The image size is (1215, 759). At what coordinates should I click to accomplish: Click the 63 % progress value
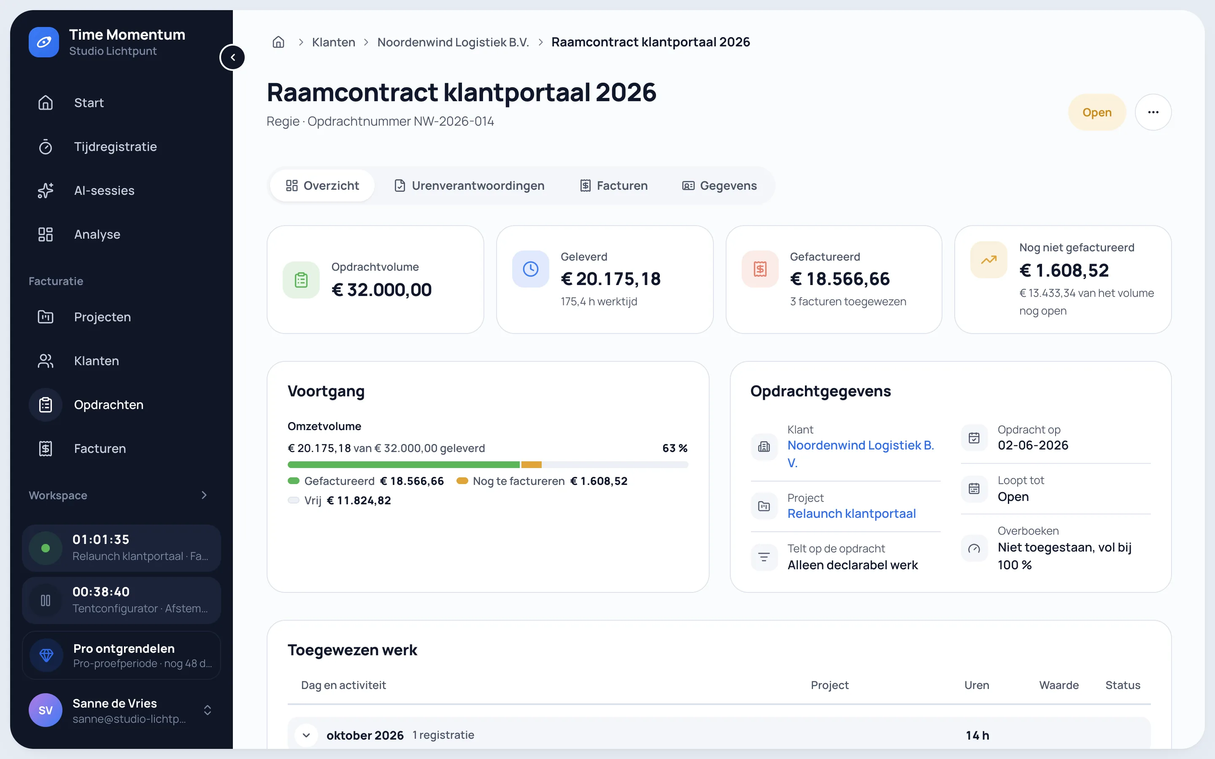coord(675,448)
